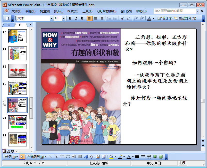Switch to Normal view icon
Image resolution: width=207 pixels, height=168 pixels.
click(x=4, y=151)
